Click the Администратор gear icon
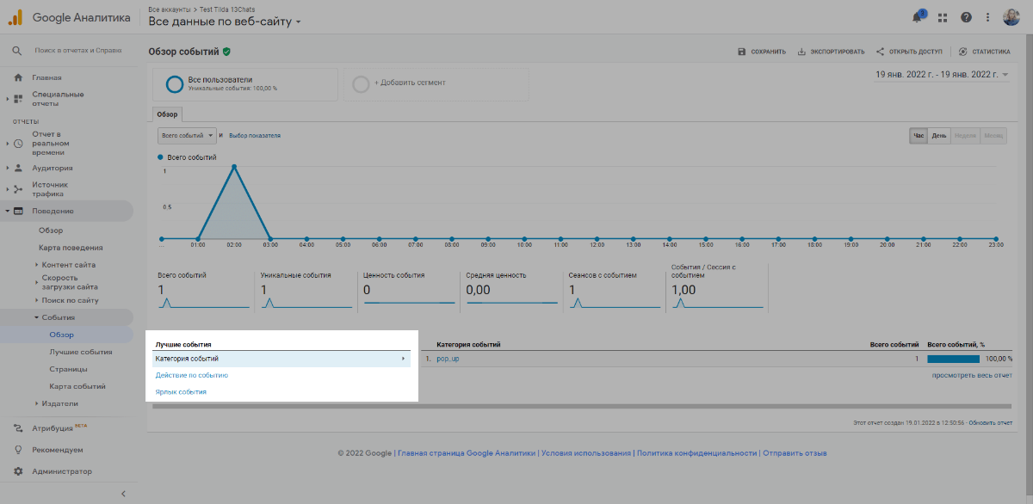1033x504 pixels. [18, 471]
